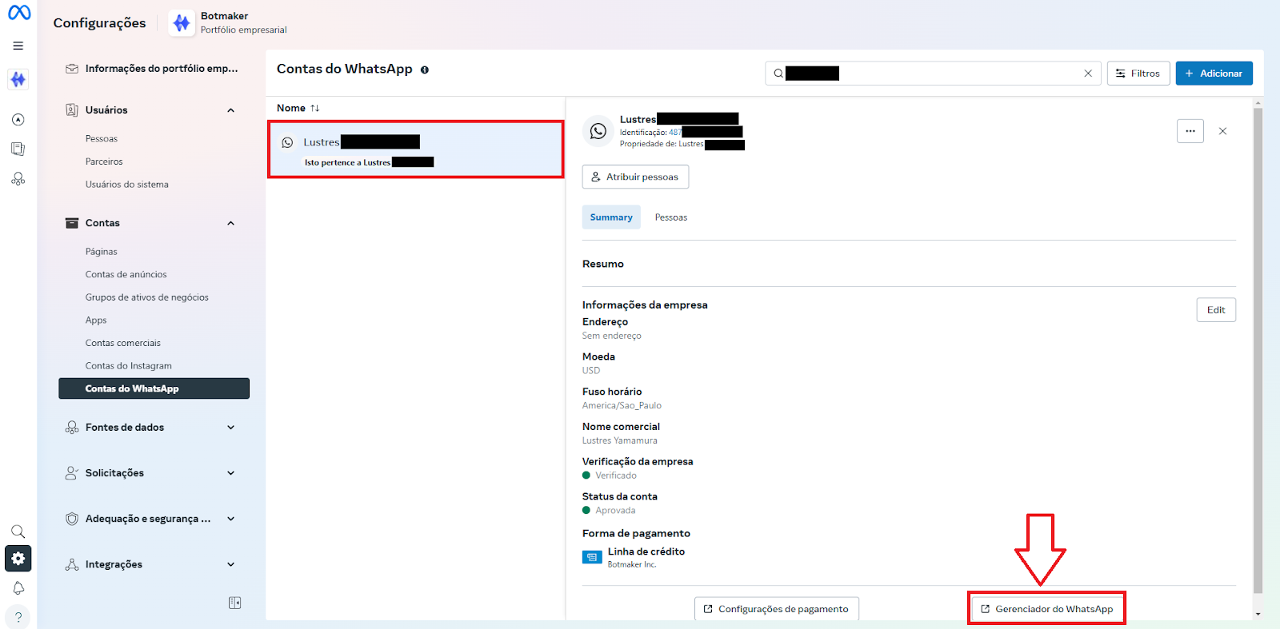
Task: Click the credit line payment icon
Action: pos(592,557)
